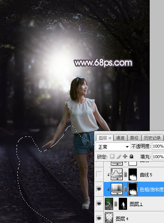The height and width of the screenshot is (223, 164).
Task: Open the 正常 blend mode dropdown
Action: click(113, 147)
